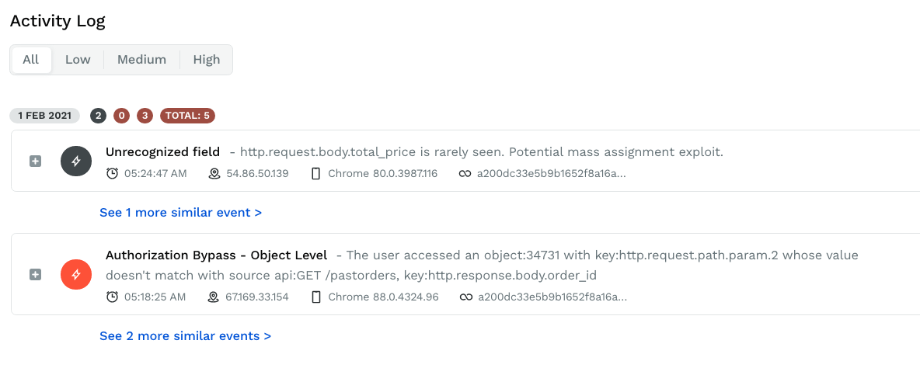Click the clock icon beside 05:18:25 AM

(x=112, y=297)
